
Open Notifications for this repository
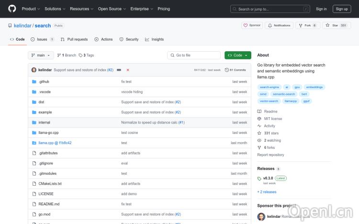[279, 25]
